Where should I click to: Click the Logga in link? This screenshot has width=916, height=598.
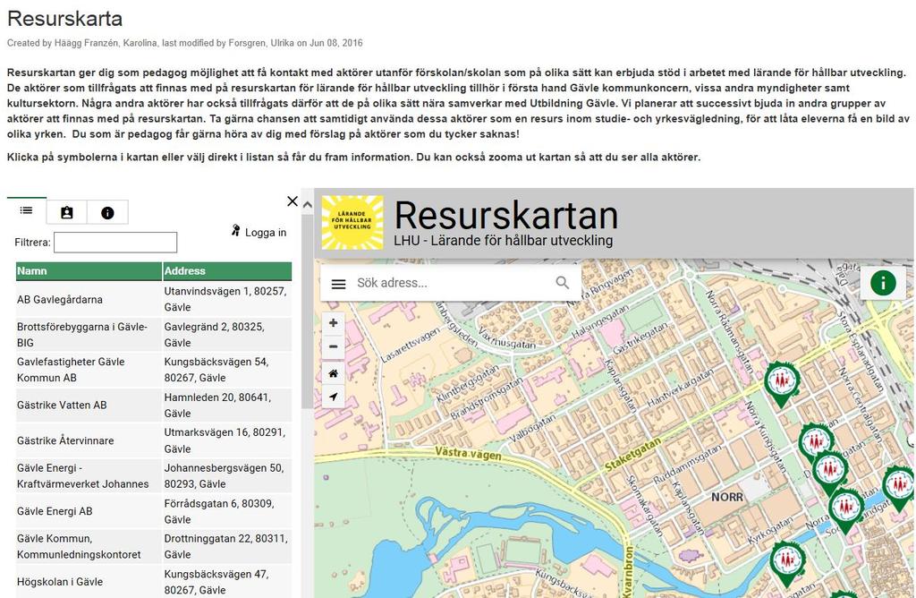[259, 232]
